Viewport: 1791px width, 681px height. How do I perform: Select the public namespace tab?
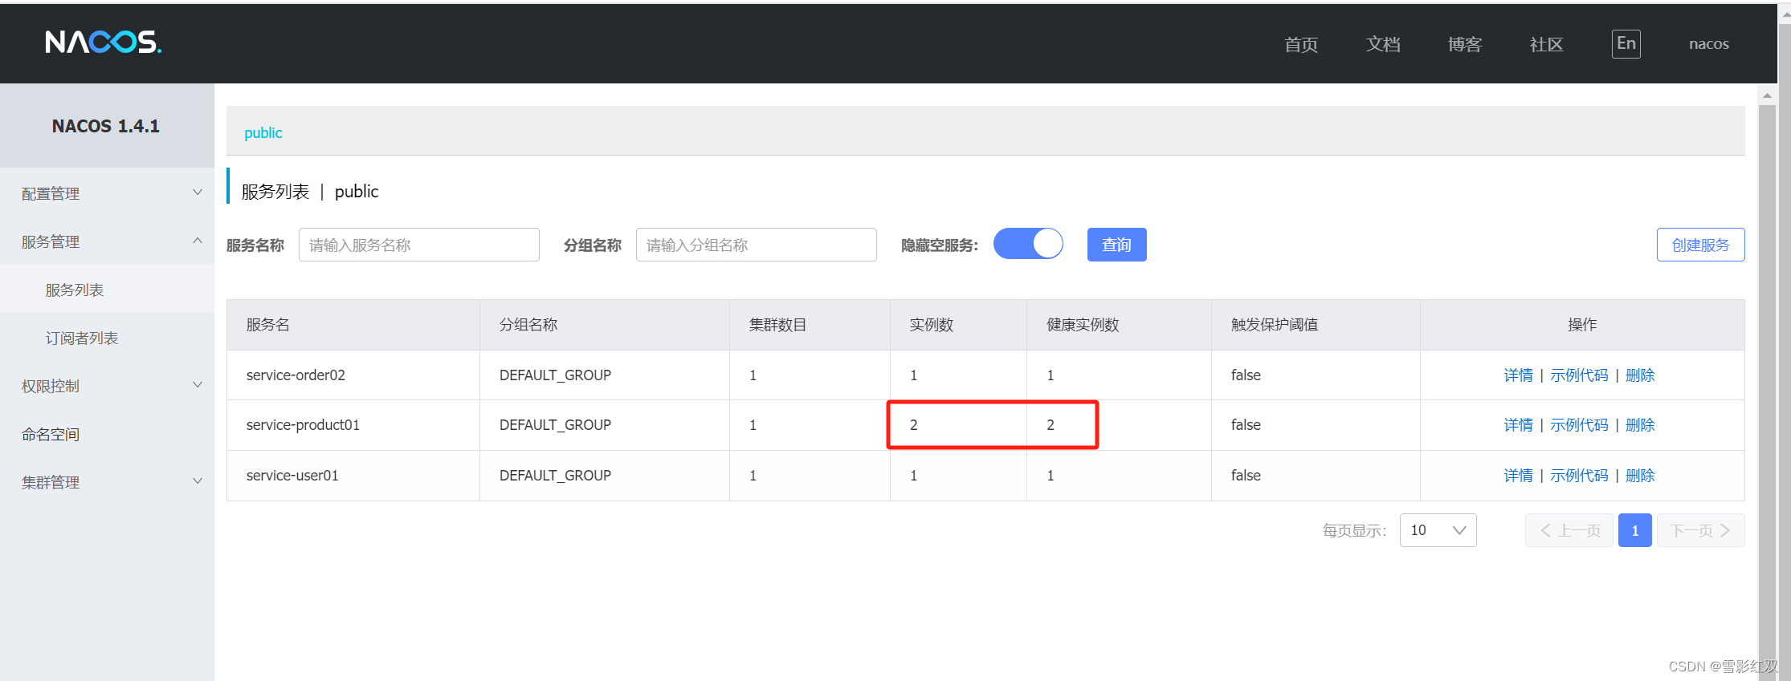[263, 132]
